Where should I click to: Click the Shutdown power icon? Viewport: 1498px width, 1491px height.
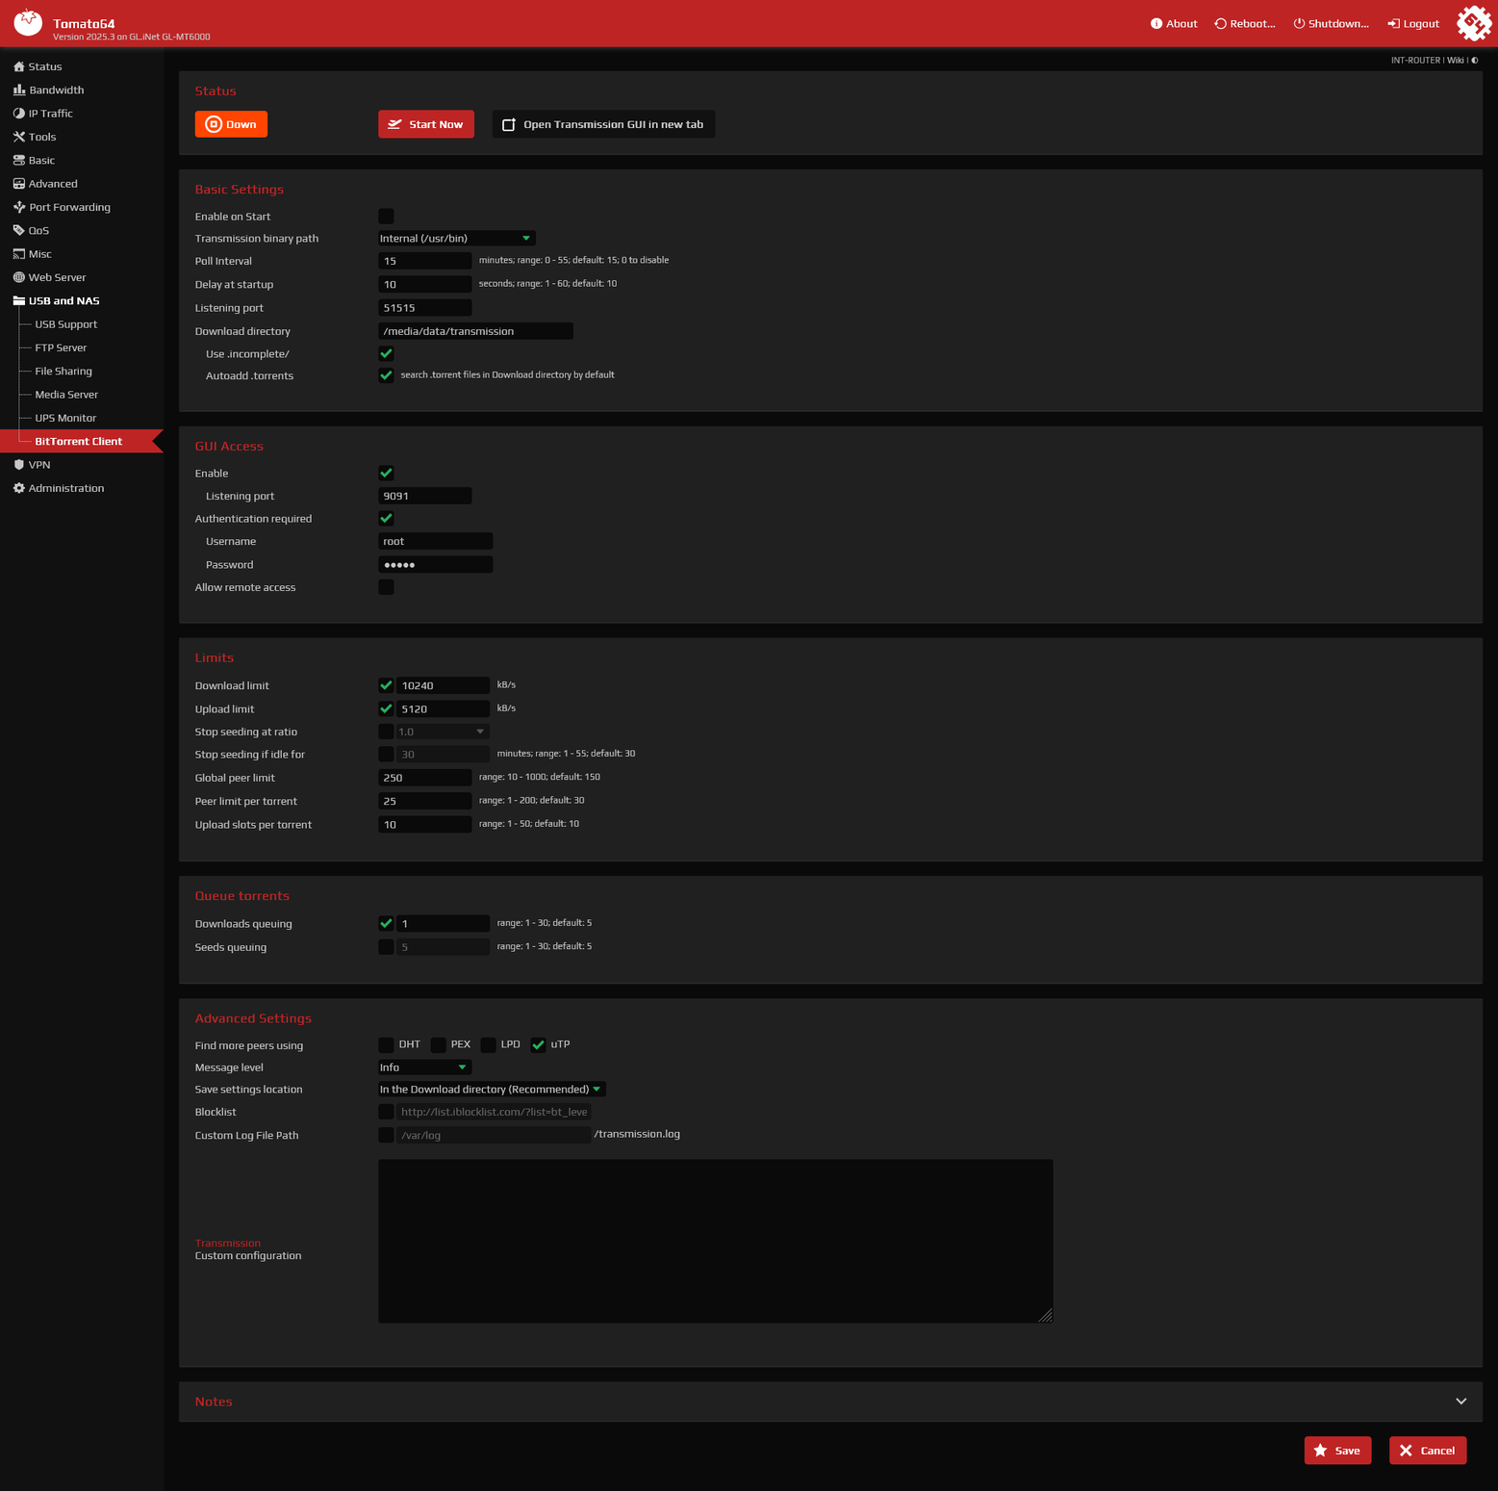coord(1299,24)
